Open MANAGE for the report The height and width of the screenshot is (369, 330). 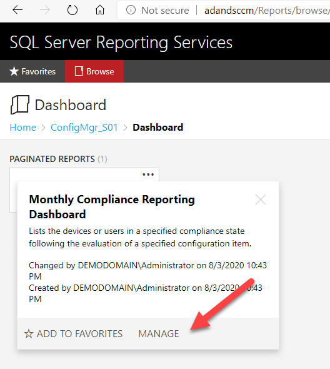coord(159,334)
